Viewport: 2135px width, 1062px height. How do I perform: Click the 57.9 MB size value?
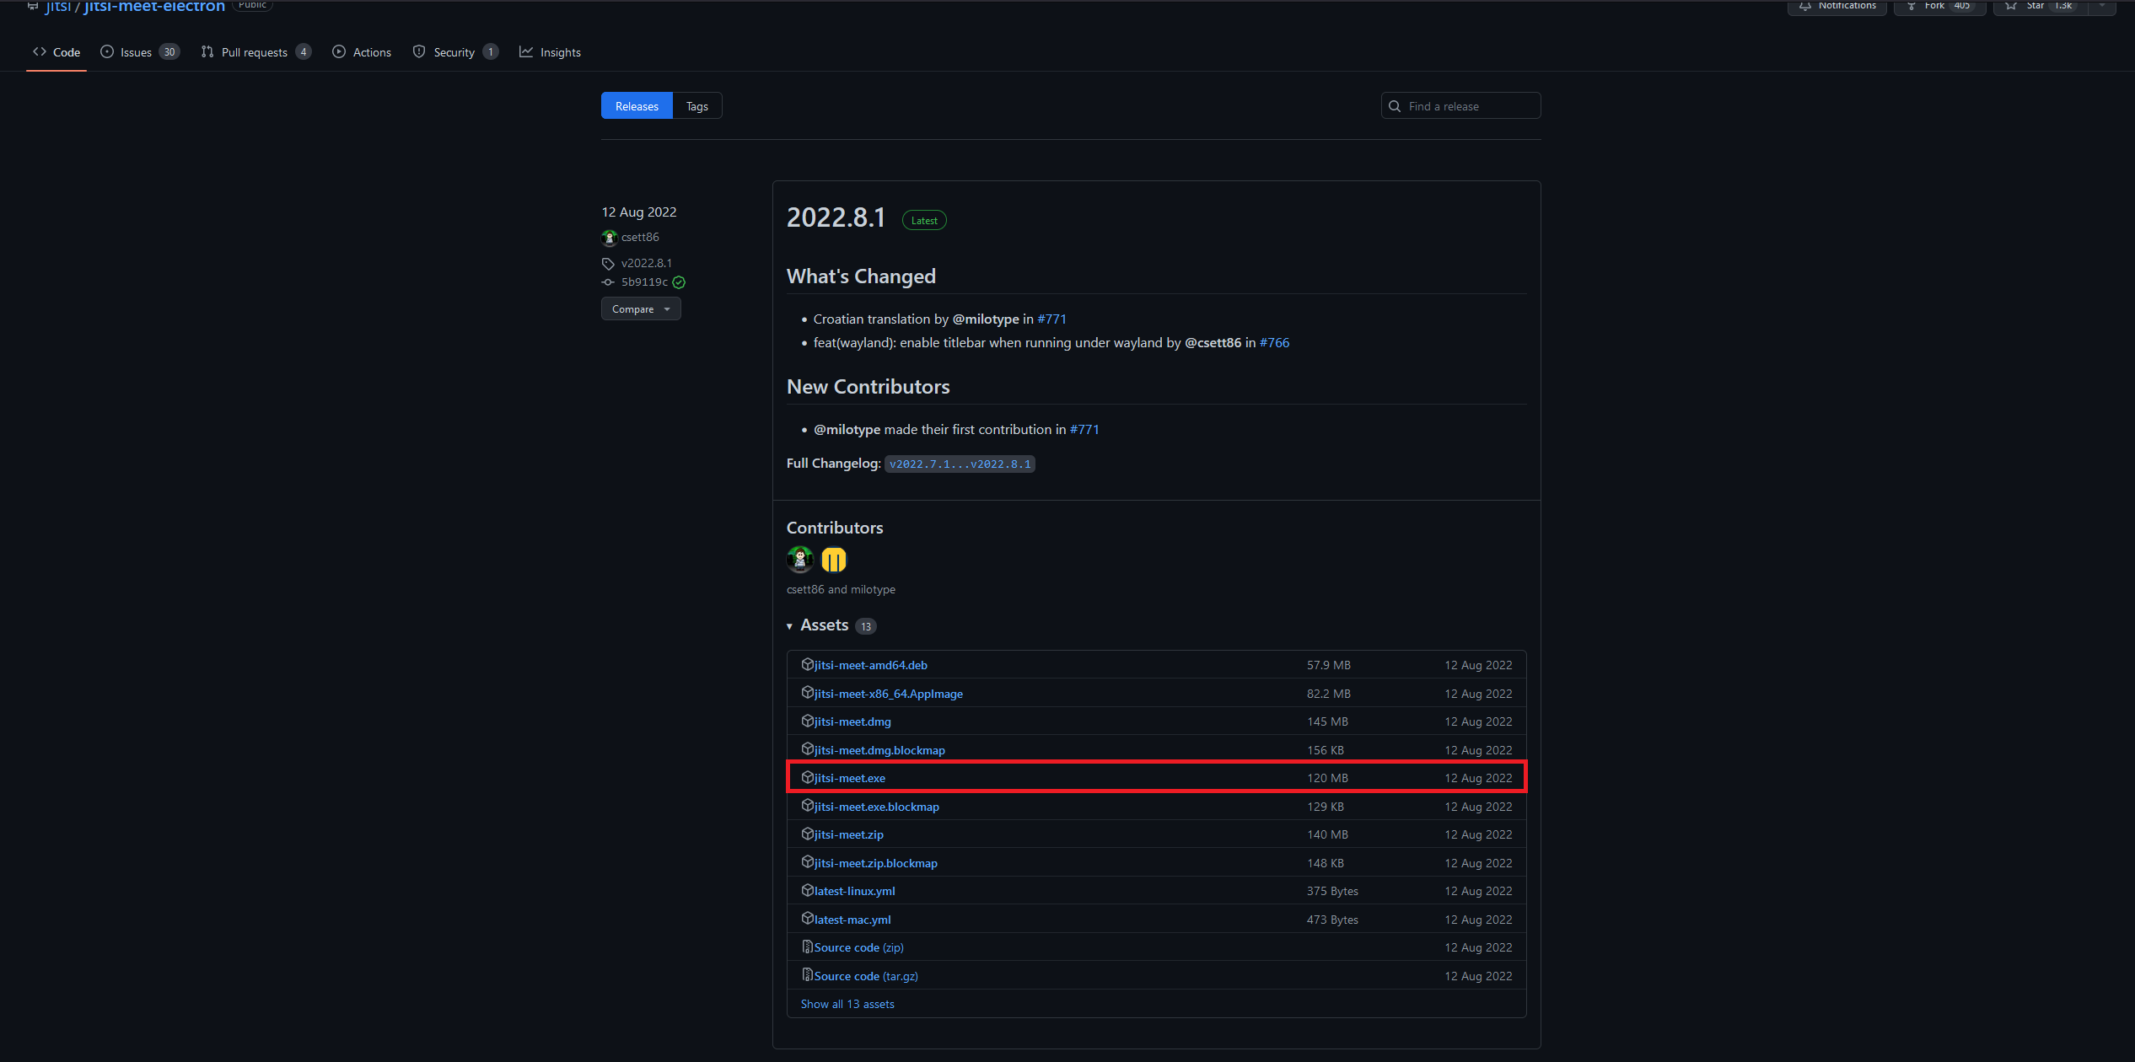pyautogui.click(x=1329, y=665)
